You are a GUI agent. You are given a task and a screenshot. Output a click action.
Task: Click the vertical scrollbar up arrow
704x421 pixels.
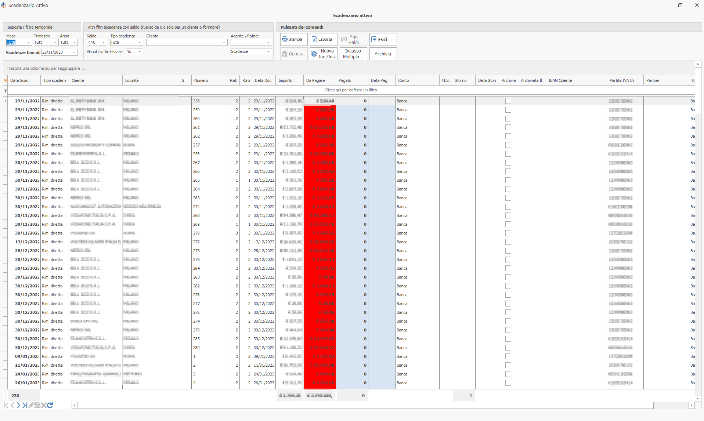coord(698,64)
